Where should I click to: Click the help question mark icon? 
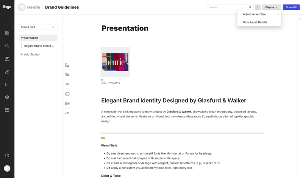[7, 156]
